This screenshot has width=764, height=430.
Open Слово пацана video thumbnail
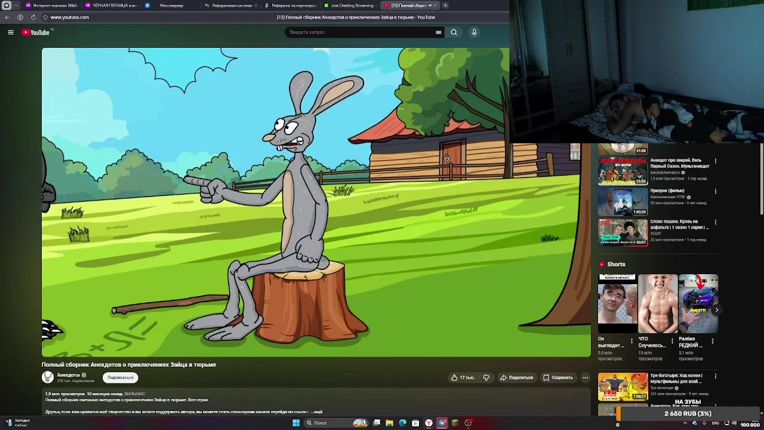click(x=623, y=233)
